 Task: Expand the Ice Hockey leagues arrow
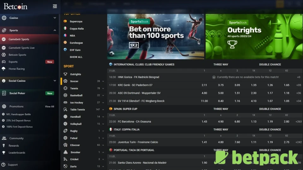tap(103, 103)
